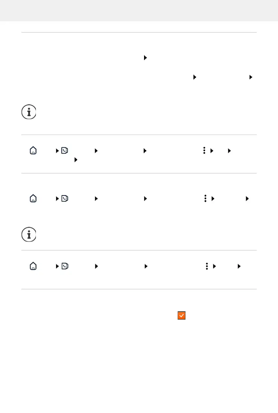Click the gray header bar at the top of the page

point(139,10)
